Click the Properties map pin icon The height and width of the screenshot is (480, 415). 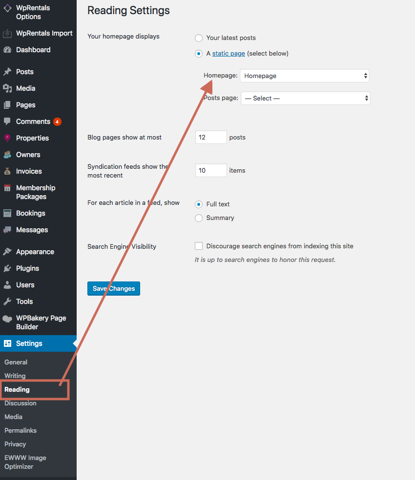click(x=7, y=138)
